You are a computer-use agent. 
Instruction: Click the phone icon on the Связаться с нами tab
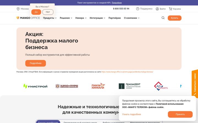tap(195, 94)
